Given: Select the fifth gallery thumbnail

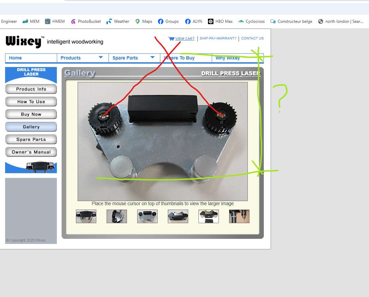Looking at the screenshot, I should 209,216.
